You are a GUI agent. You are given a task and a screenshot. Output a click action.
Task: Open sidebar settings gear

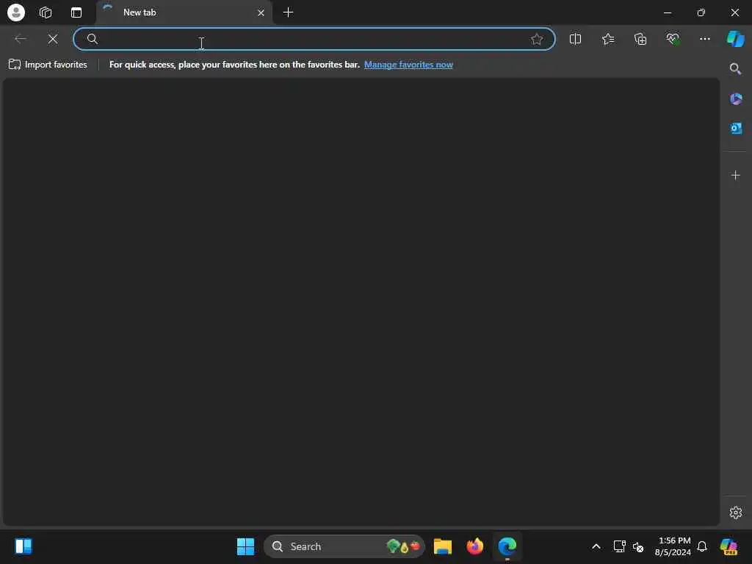[735, 512]
